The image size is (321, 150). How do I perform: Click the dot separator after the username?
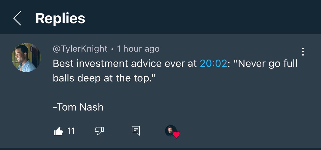(112, 49)
